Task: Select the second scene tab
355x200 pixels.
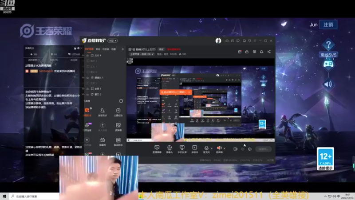Action: click(98, 49)
